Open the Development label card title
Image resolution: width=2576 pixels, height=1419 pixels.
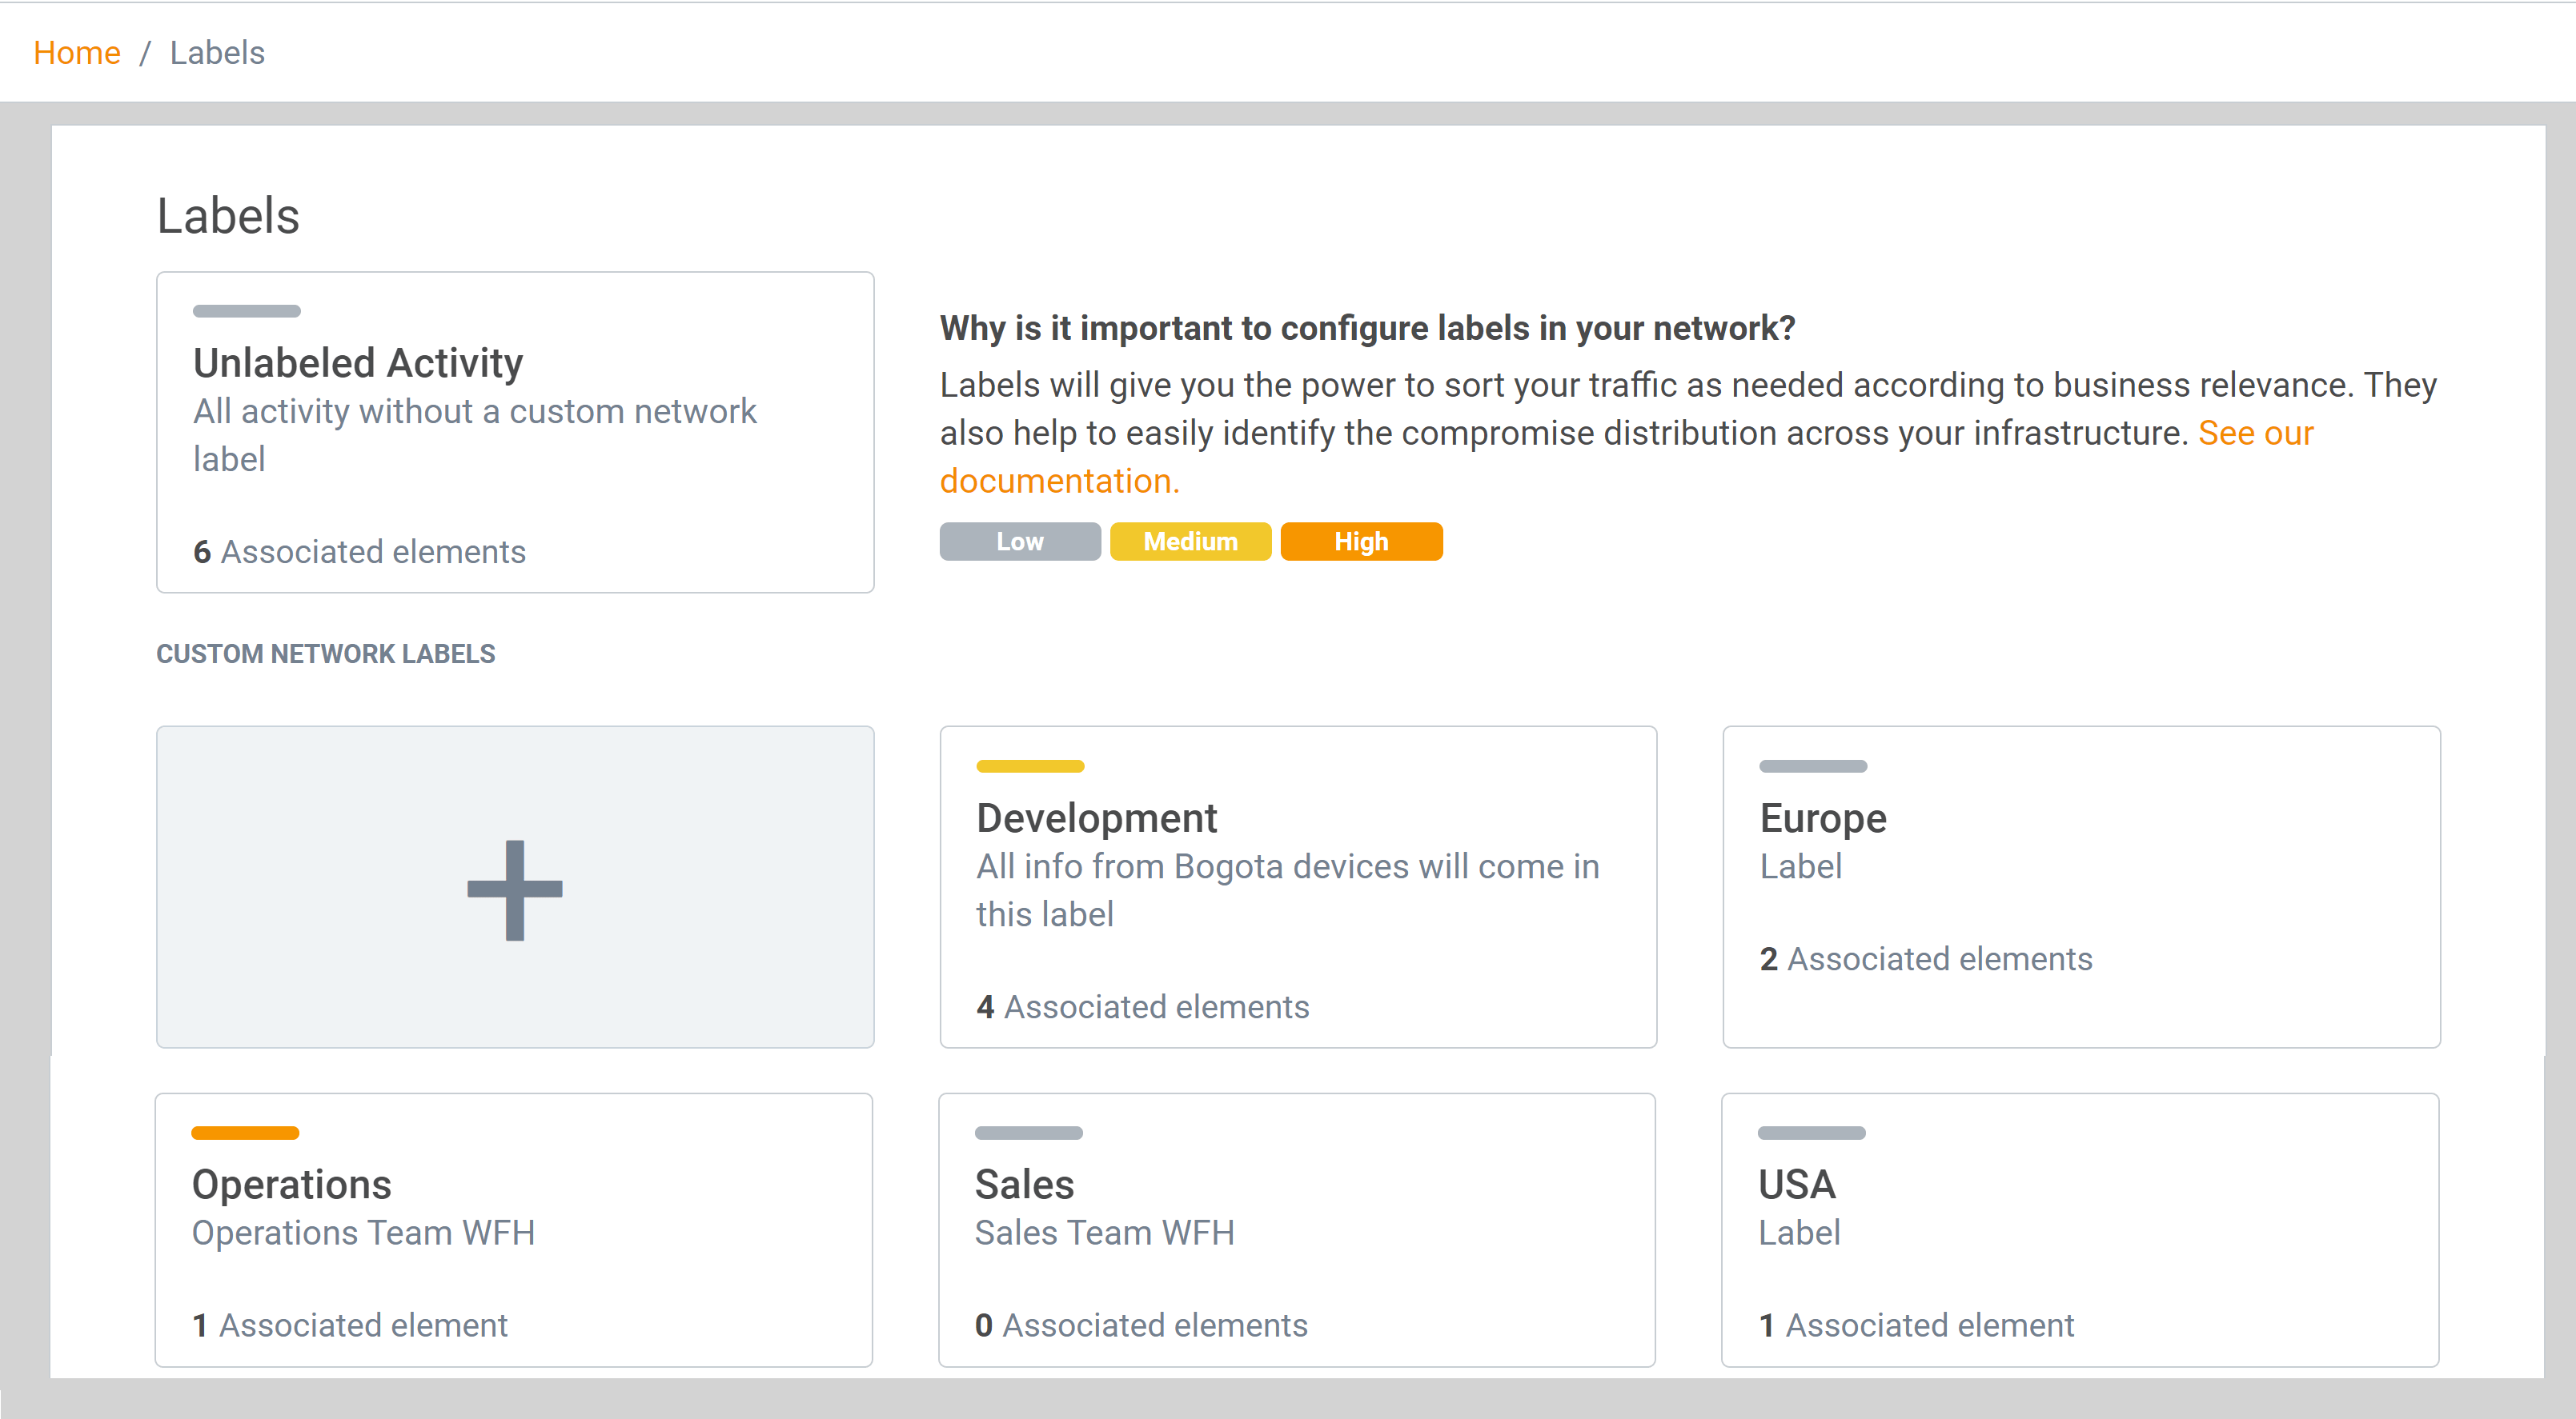[1096, 817]
